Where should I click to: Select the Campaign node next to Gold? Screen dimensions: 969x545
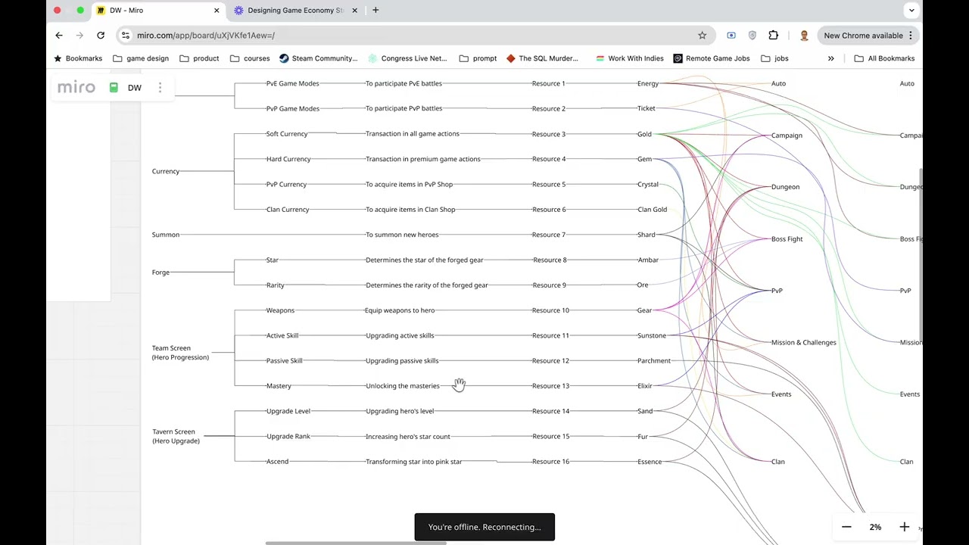[787, 135]
